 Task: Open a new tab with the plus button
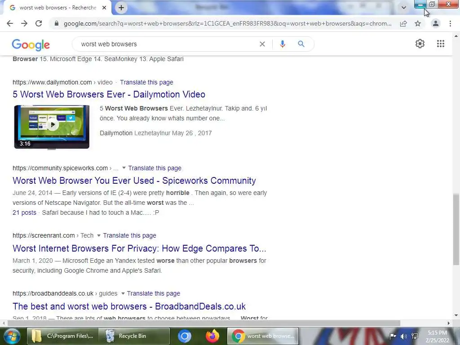tap(121, 8)
